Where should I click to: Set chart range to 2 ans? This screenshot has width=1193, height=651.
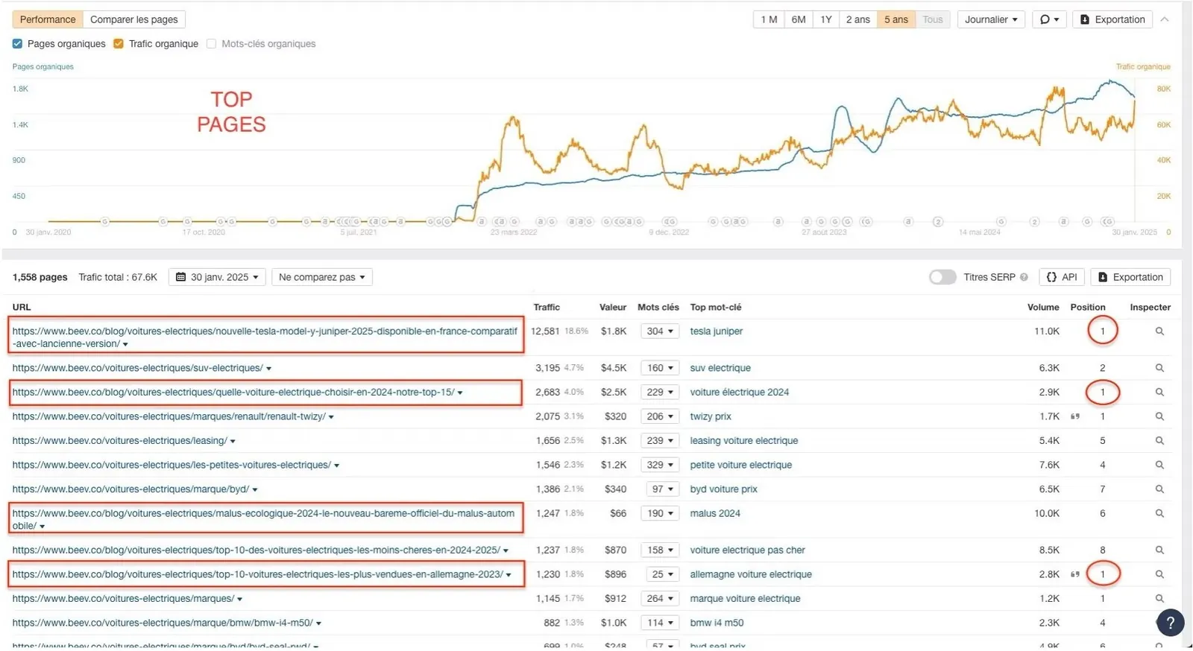857,19
